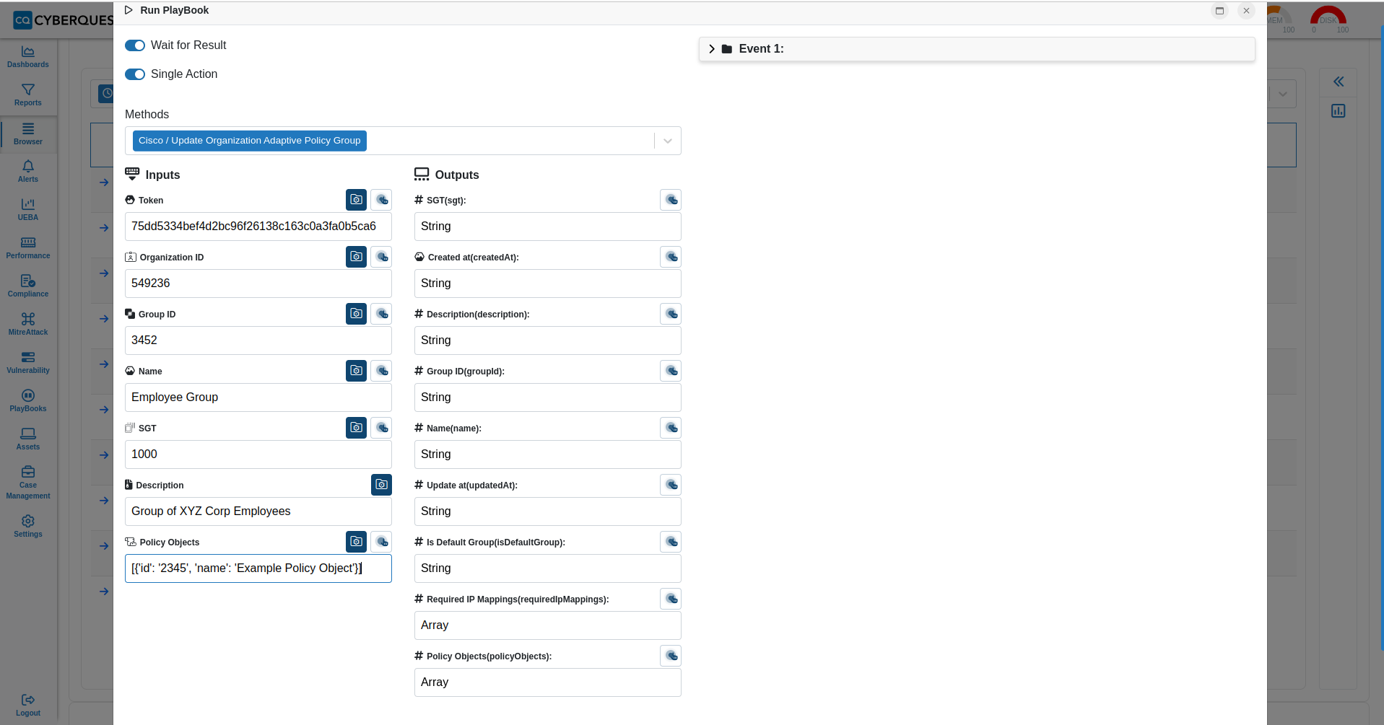
Task: Click the CyberQuest logo
Action: [x=64, y=20]
